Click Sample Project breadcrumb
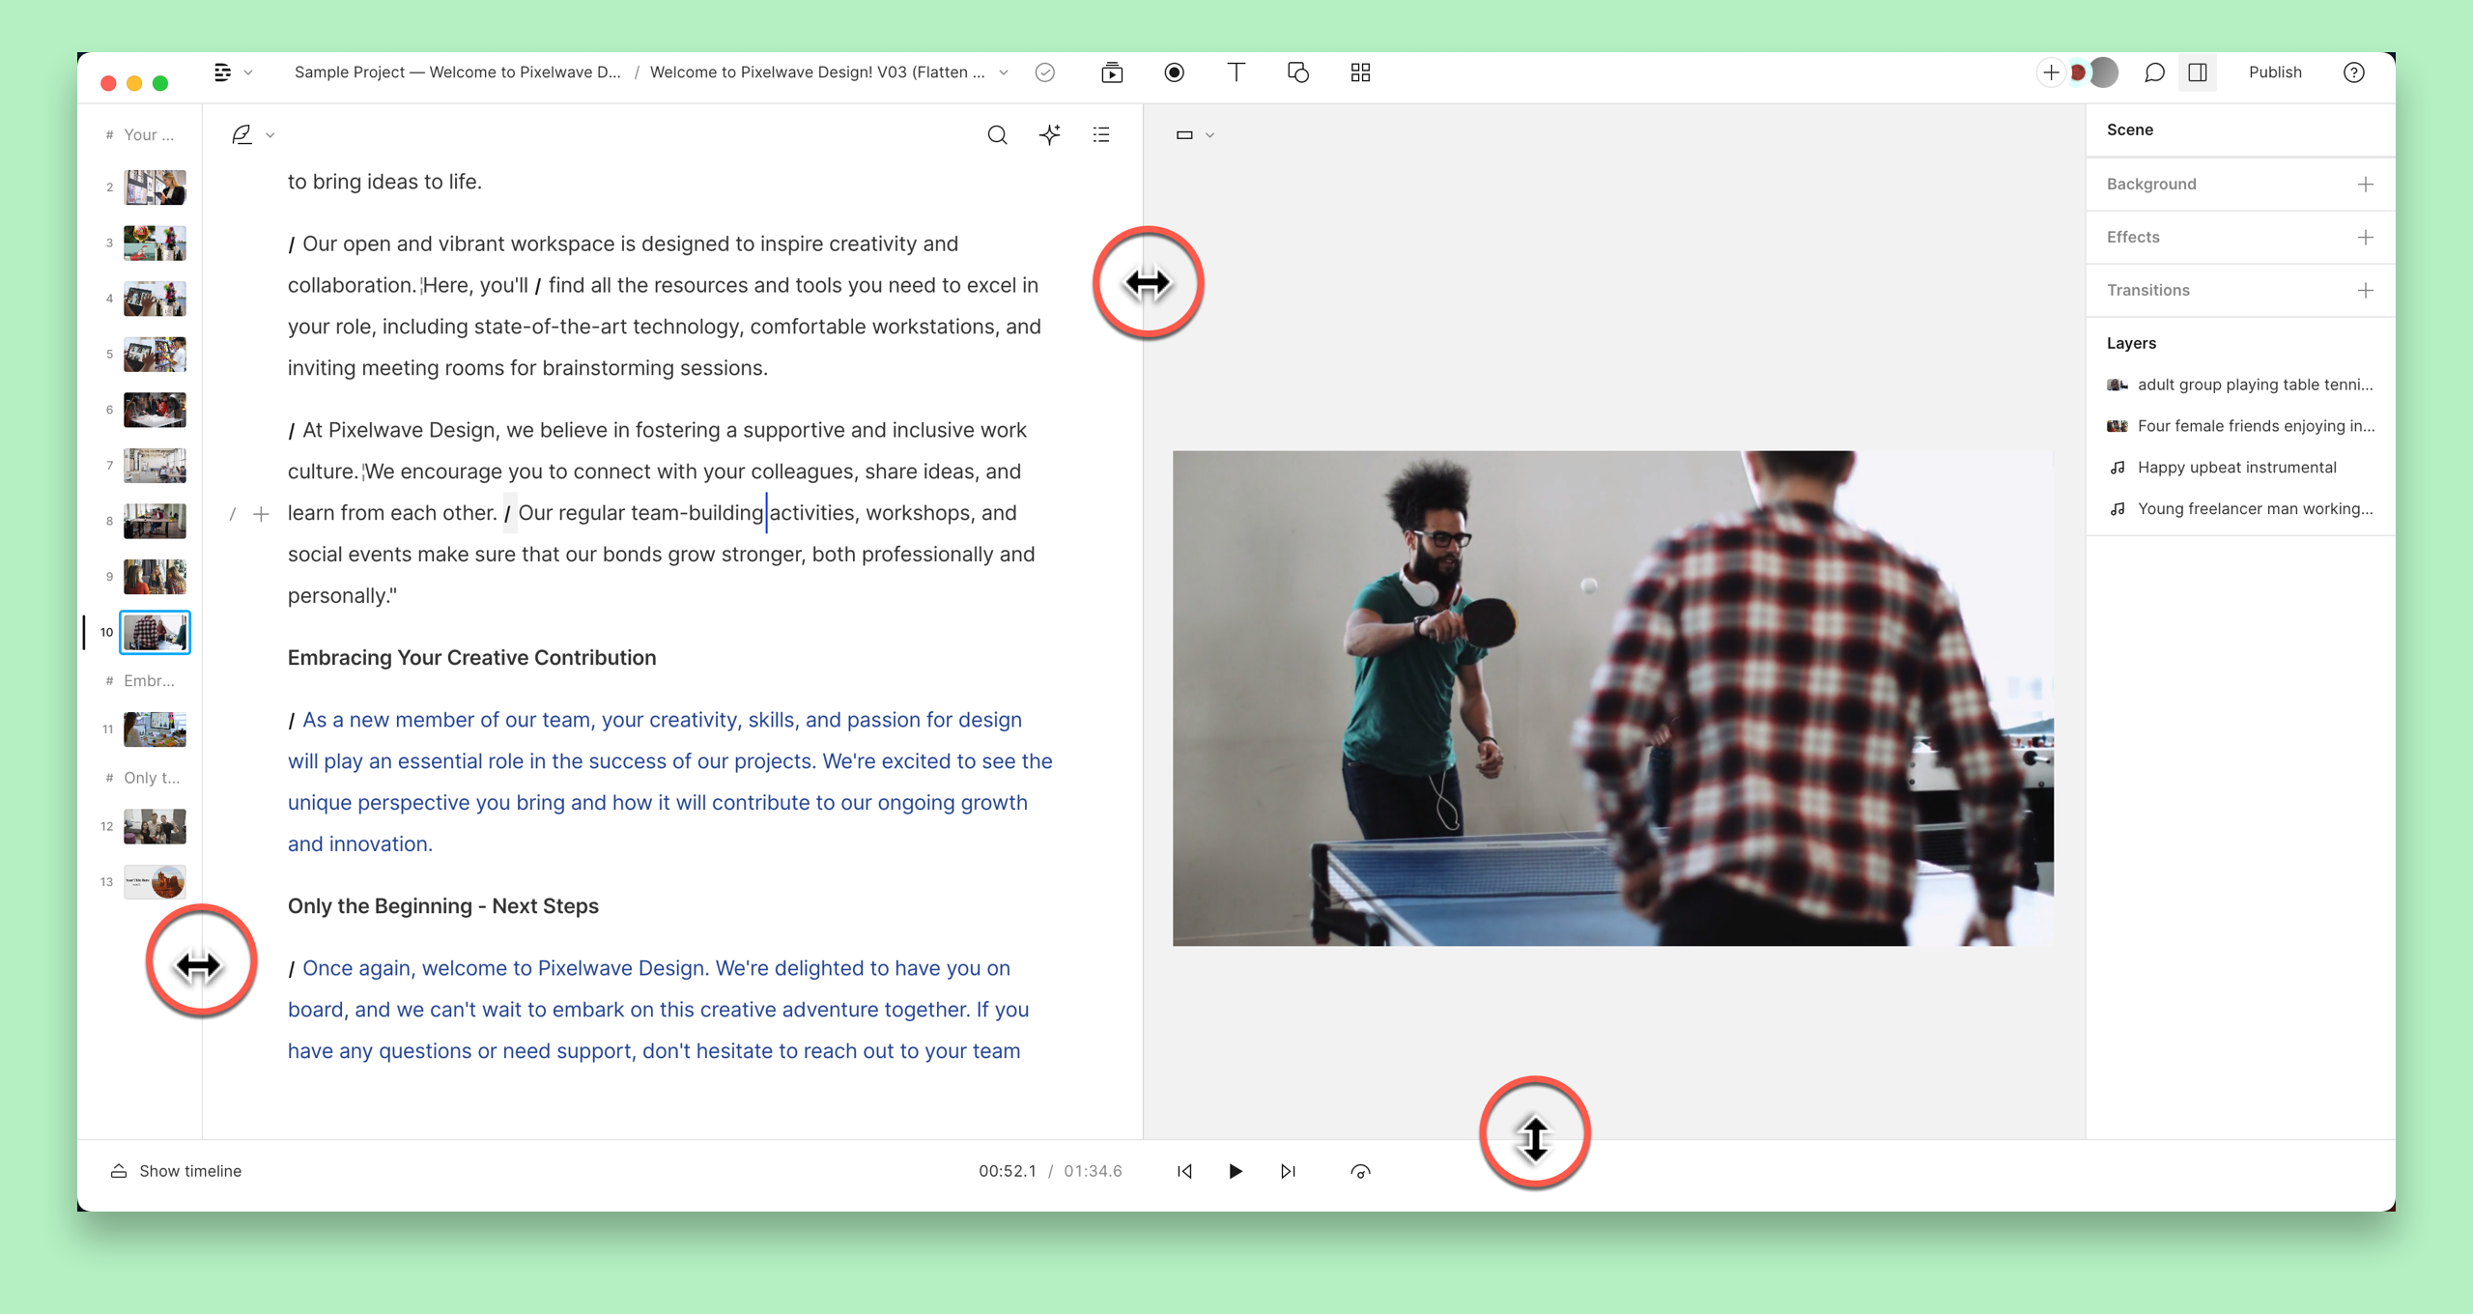The height and width of the screenshot is (1314, 2473). coord(458,72)
